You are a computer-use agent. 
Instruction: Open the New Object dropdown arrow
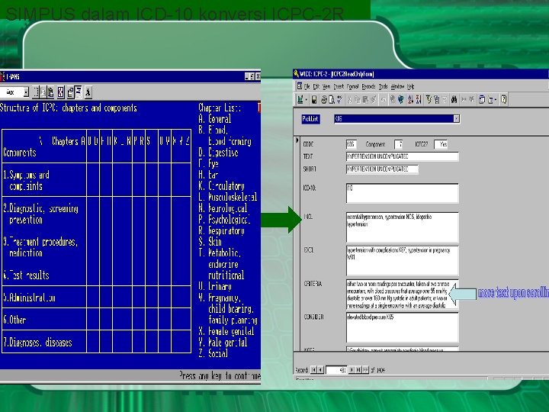click(x=496, y=99)
